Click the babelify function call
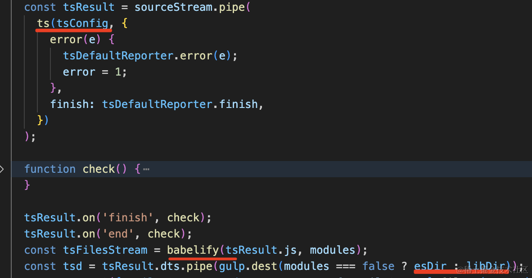 [193, 250]
